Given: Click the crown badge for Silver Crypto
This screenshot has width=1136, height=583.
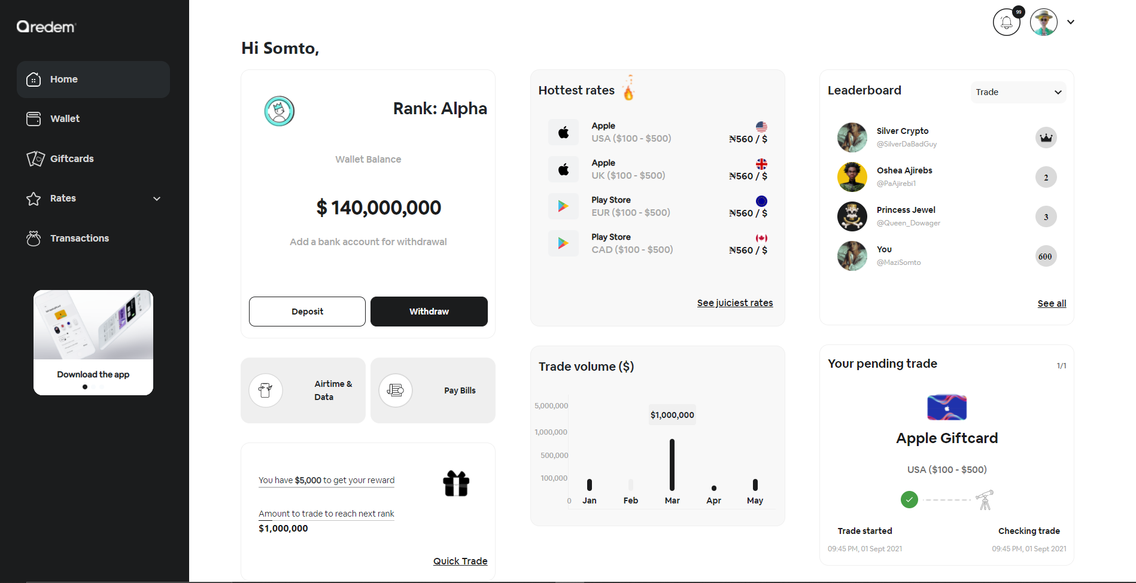Looking at the screenshot, I should coord(1046,138).
